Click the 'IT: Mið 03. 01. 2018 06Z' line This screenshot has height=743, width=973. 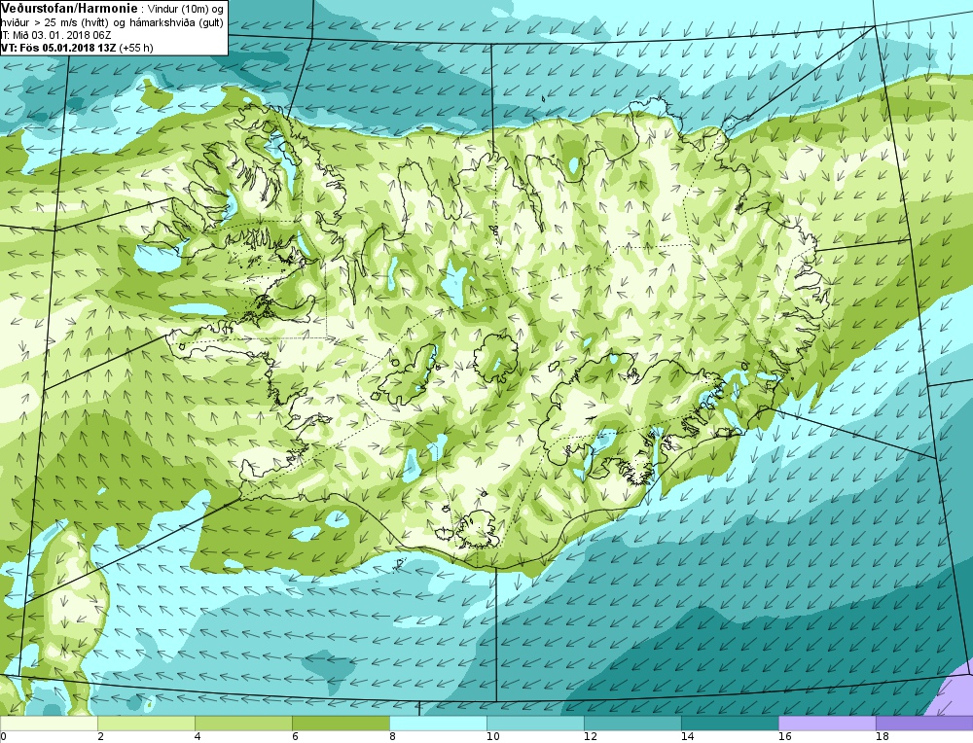coord(56,35)
